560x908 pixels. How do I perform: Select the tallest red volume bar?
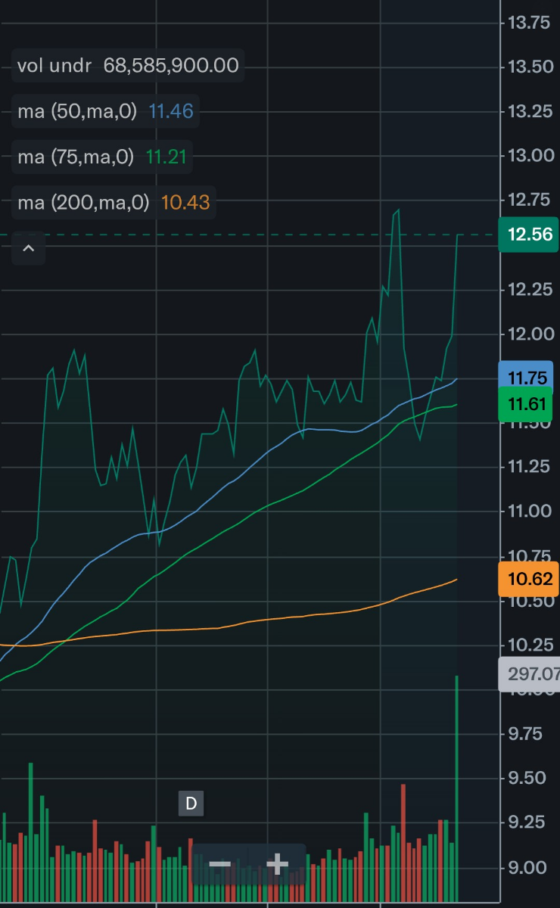403,840
